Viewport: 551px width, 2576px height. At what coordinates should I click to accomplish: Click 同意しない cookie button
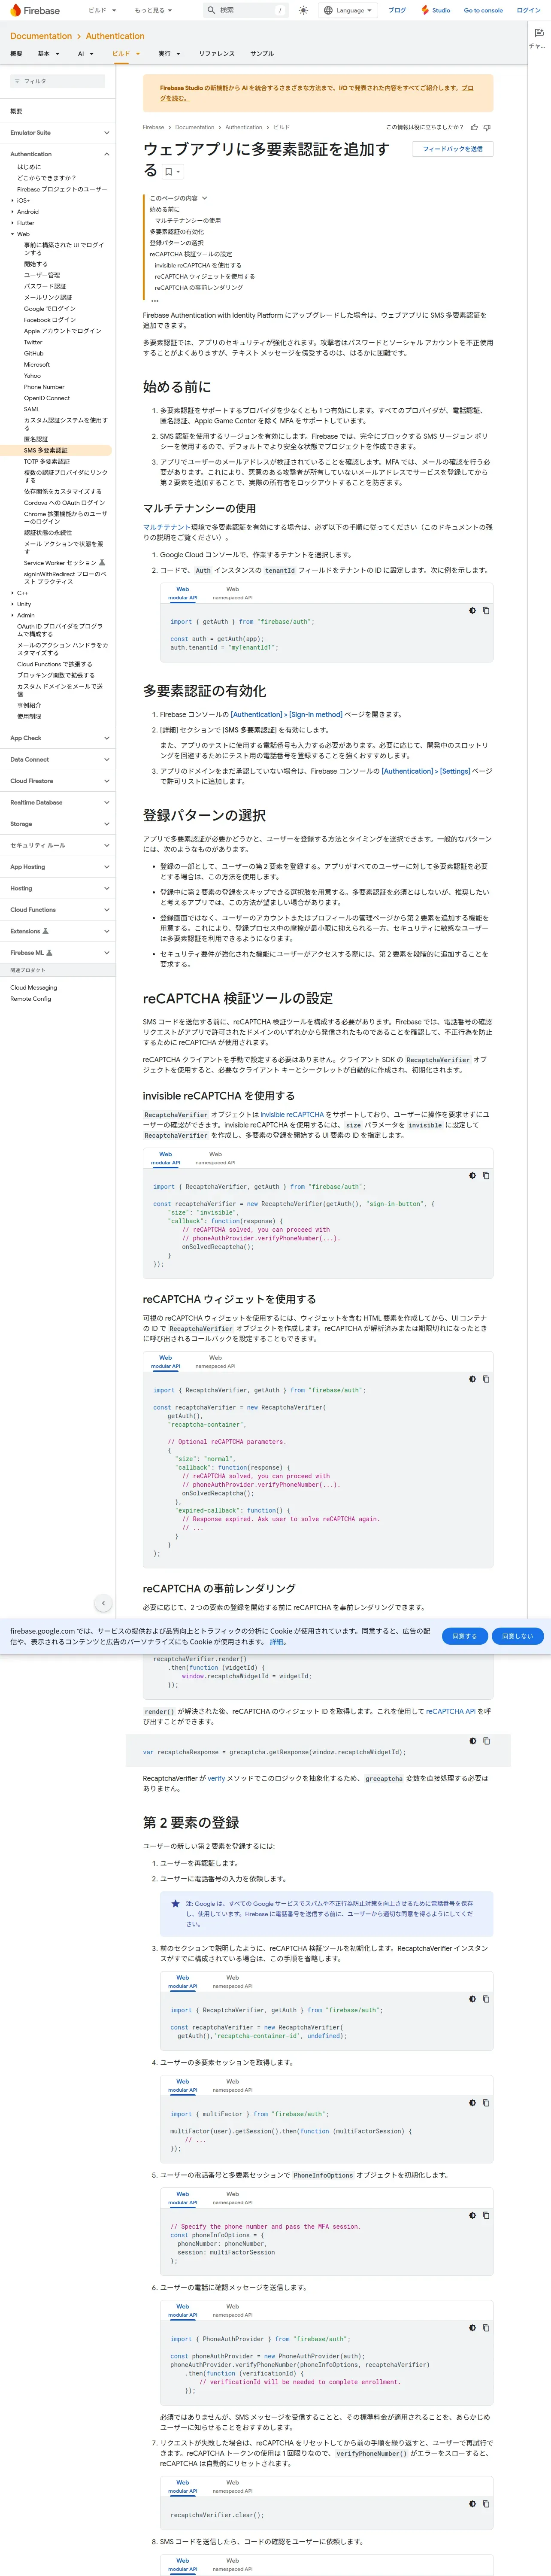click(517, 1636)
